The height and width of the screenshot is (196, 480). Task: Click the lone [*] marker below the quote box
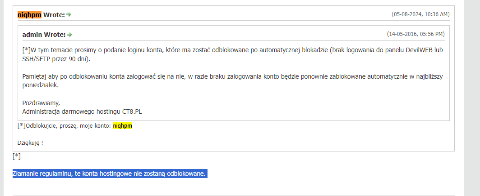point(17,156)
